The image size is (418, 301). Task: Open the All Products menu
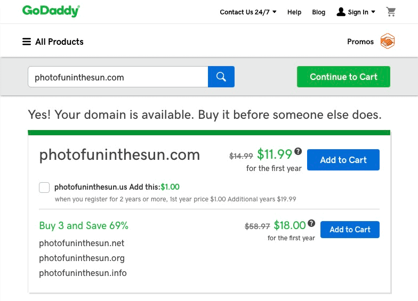coord(53,42)
